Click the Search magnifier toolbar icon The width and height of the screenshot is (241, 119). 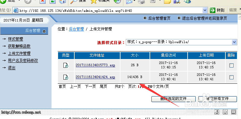pyautogui.click(x=73, y=1)
